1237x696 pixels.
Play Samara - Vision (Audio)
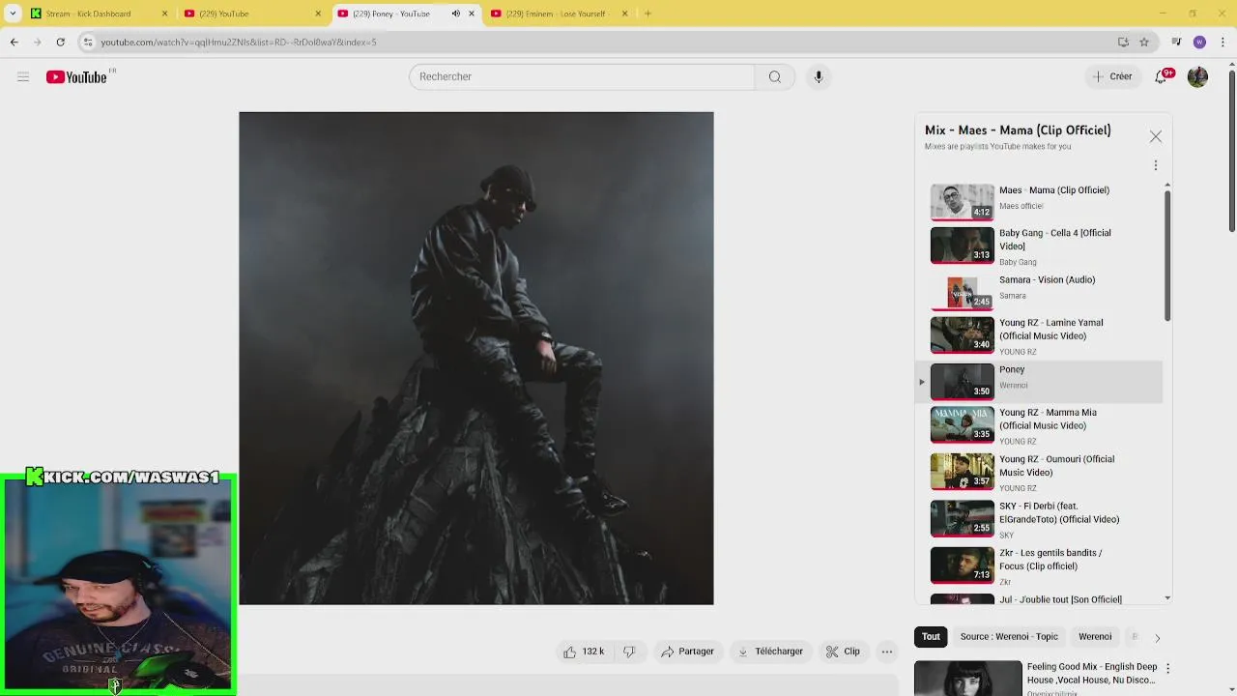(1039, 291)
